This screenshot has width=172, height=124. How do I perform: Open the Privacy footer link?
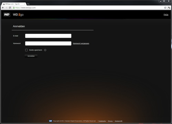tap(110, 121)
